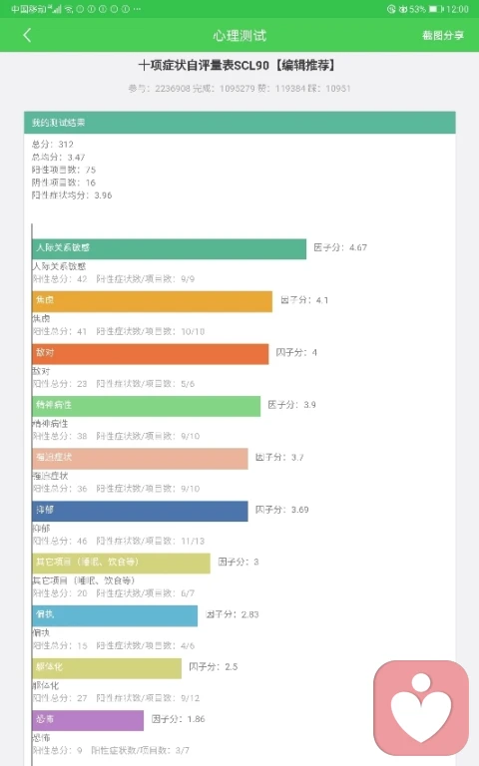Screen dimensions: 479x766
Task: Select the yellow-green 躯体化 bar
Action: pos(107,668)
